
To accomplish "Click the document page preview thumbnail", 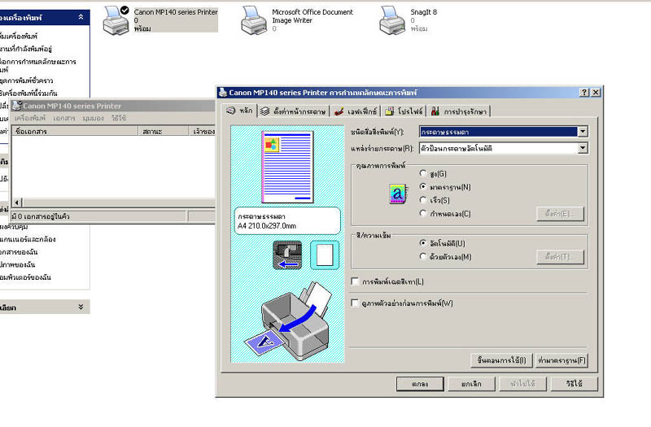I will (x=287, y=167).
